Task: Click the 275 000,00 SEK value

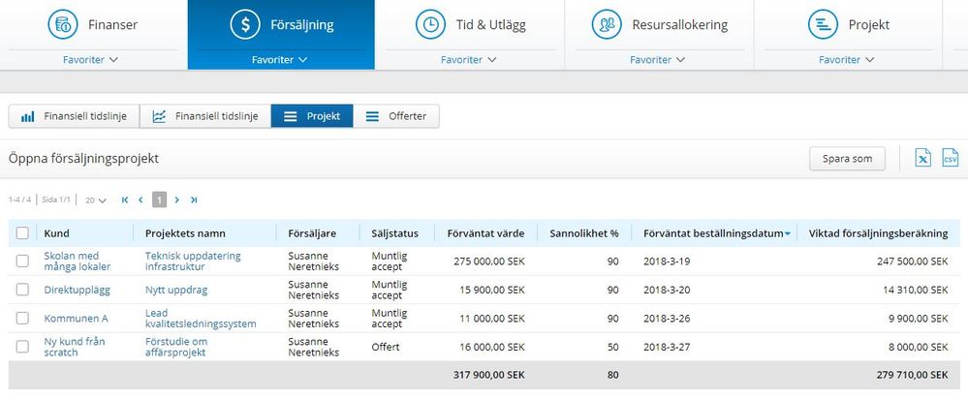Action: click(x=489, y=261)
